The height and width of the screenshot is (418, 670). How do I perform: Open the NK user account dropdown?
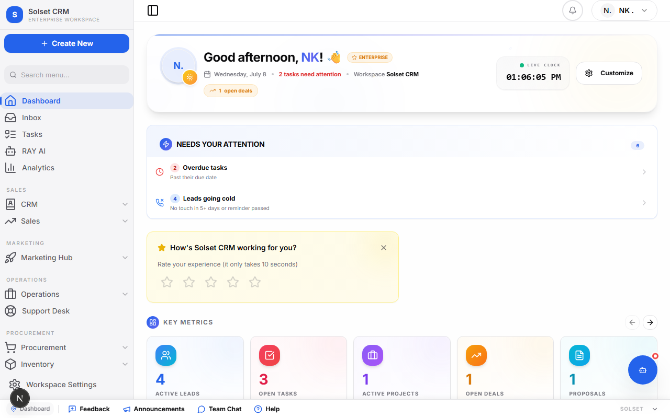624,10
